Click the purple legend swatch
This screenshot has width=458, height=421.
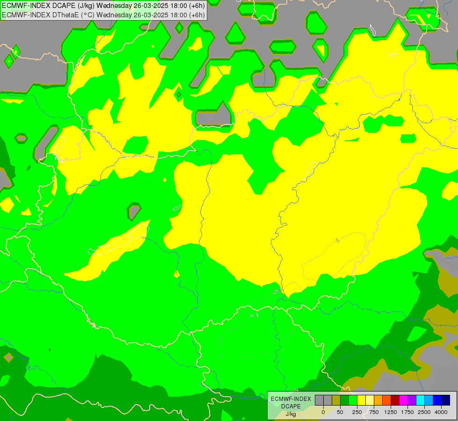pyautogui.click(x=412, y=400)
